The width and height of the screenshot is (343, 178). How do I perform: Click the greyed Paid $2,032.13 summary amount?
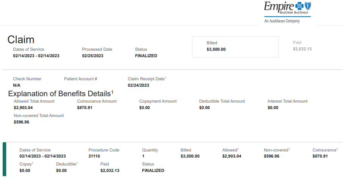302,49
